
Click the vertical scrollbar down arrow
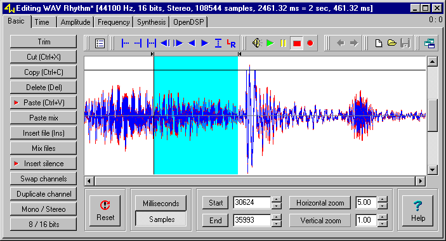coord(432,170)
